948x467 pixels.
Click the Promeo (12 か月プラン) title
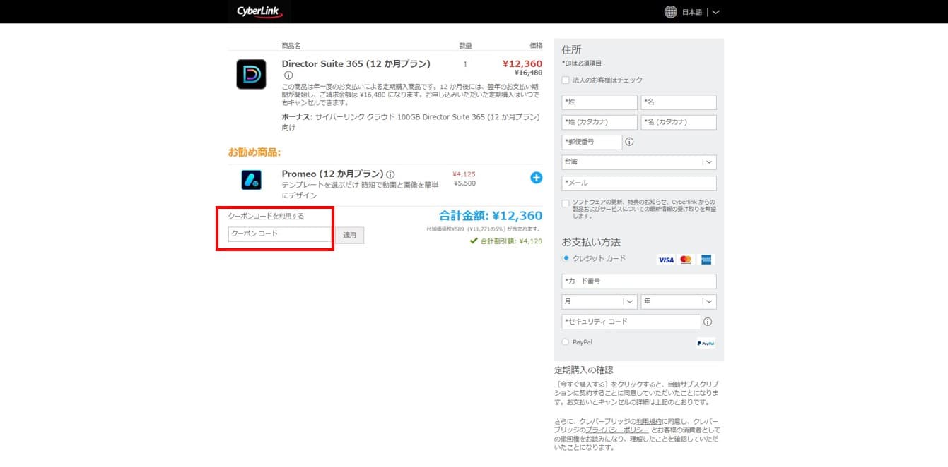332,174
